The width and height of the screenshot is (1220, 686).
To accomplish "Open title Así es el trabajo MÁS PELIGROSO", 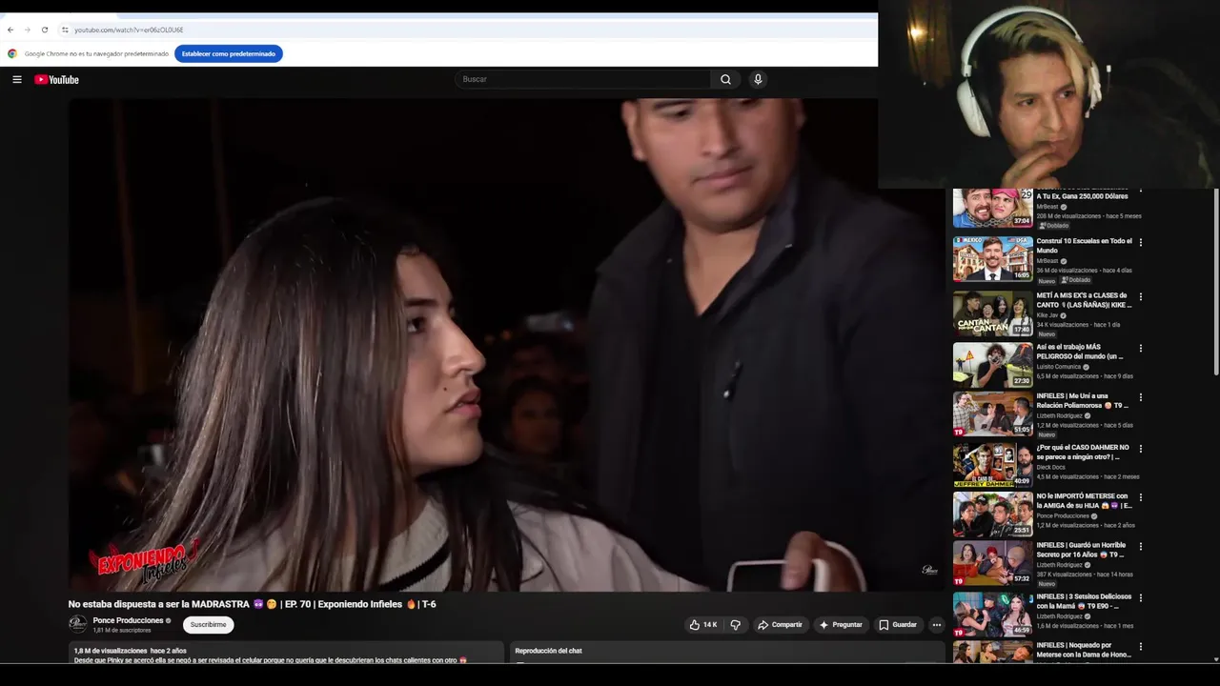I will point(1080,352).
